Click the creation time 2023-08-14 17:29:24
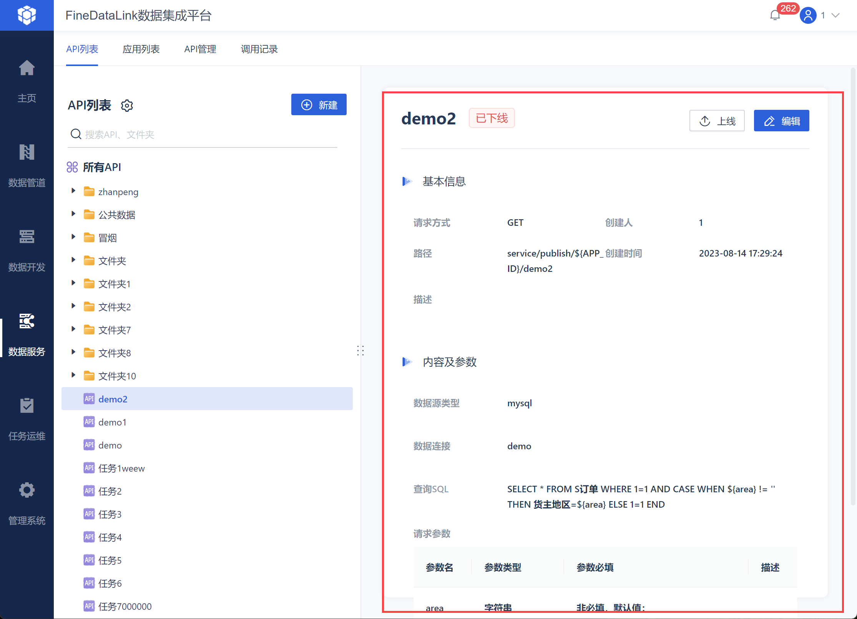Image resolution: width=857 pixels, height=619 pixels. point(741,253)
